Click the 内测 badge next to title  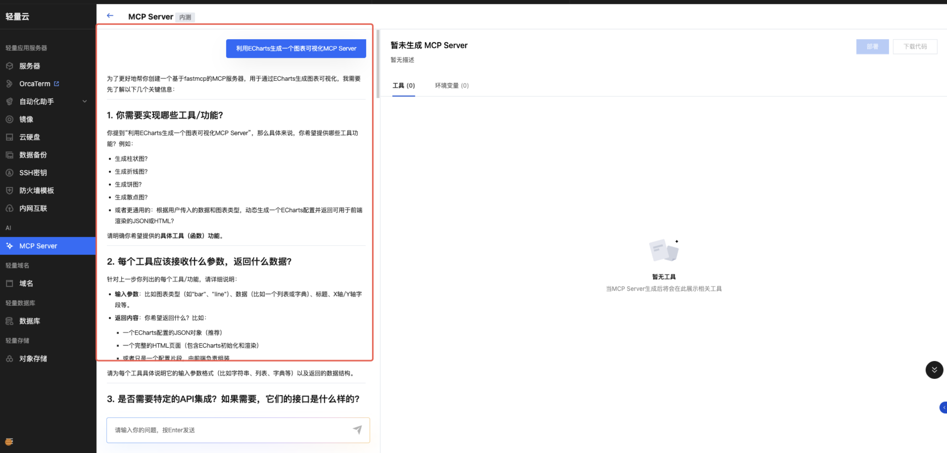tap(185, 17)
